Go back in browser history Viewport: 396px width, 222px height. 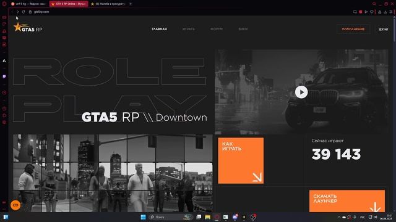[12, 12]
